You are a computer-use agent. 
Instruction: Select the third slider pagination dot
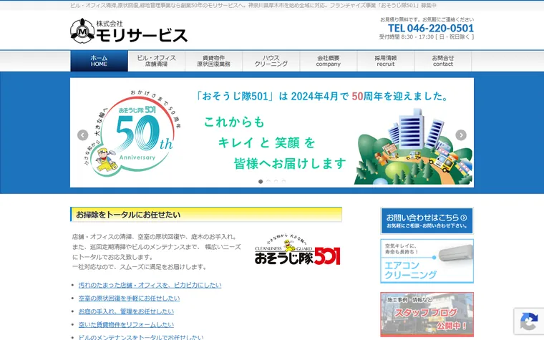pos(276,181)
